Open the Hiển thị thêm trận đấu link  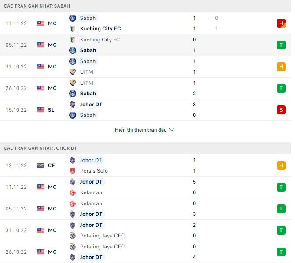coord(140,130)
